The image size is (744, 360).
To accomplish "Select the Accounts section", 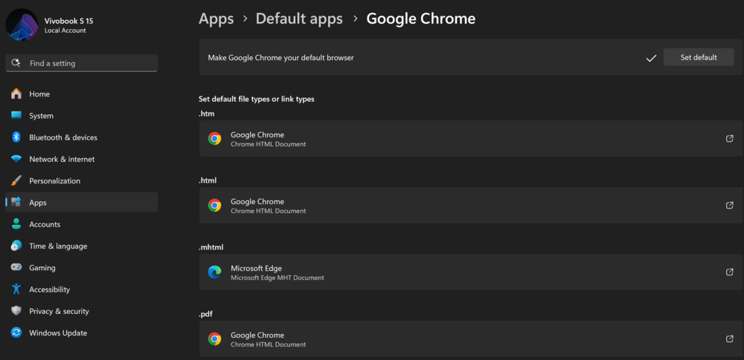I will pyautogui.click(x=82, y=224).
